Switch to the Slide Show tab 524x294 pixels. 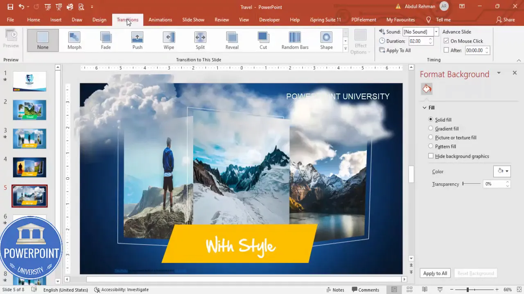tap(193, 20)
